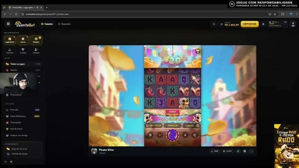299x168 pixels.
Task: Like the Pinata Wins game
Action: point(215,151)
